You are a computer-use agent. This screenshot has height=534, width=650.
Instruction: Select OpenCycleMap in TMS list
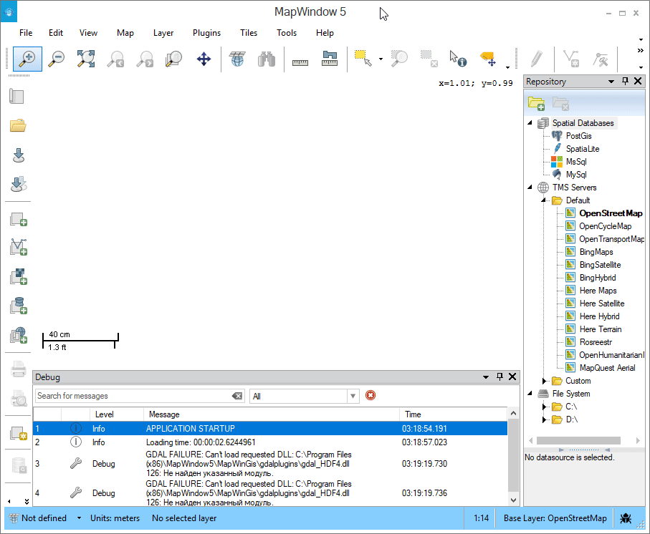(606, 226)
